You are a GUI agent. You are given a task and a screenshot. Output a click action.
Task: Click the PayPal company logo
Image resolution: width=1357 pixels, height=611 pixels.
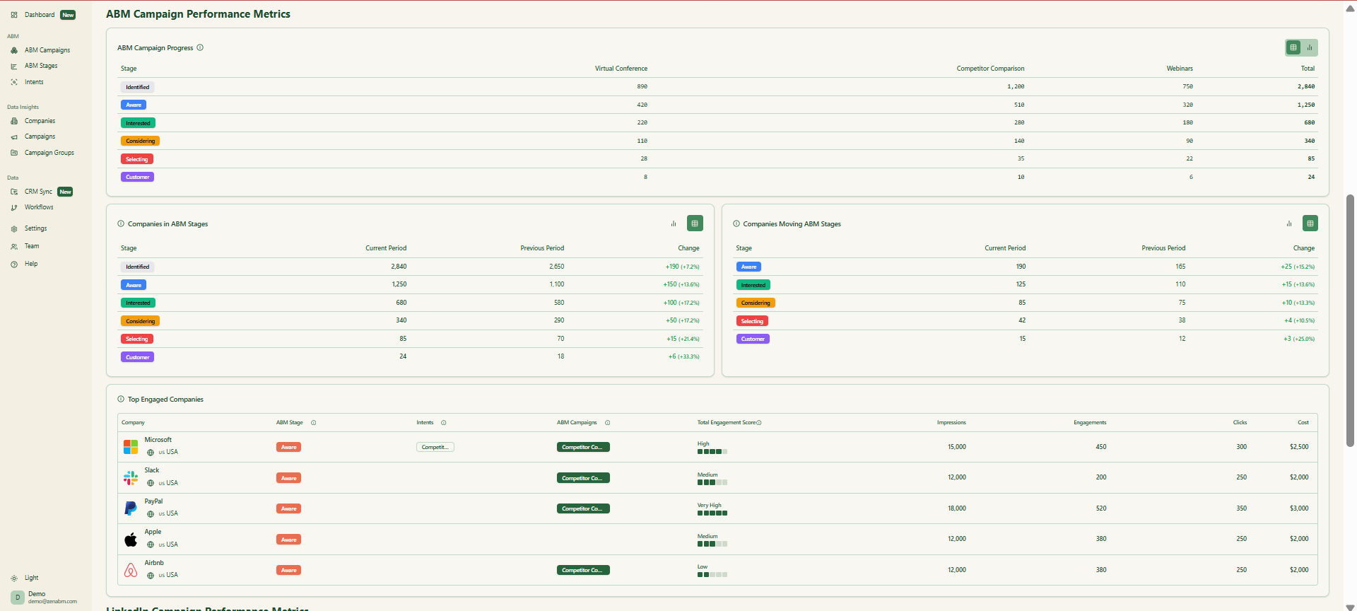pos(131,508)
